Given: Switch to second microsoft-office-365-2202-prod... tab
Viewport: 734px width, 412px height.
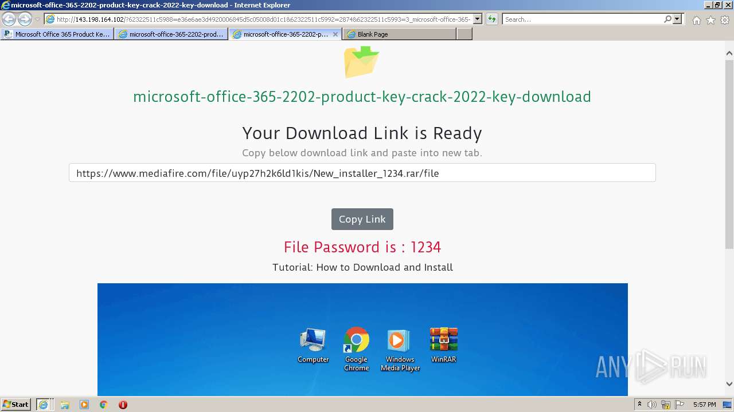Looking at the screenshot, I should (171, 34).
